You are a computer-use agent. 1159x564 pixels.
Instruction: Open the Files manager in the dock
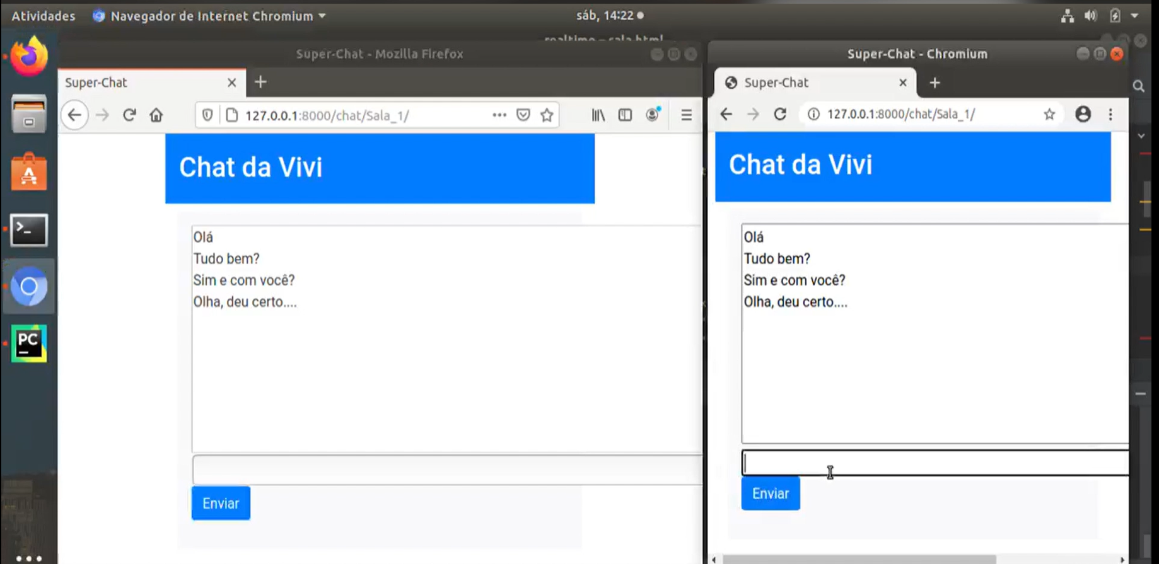29,114
